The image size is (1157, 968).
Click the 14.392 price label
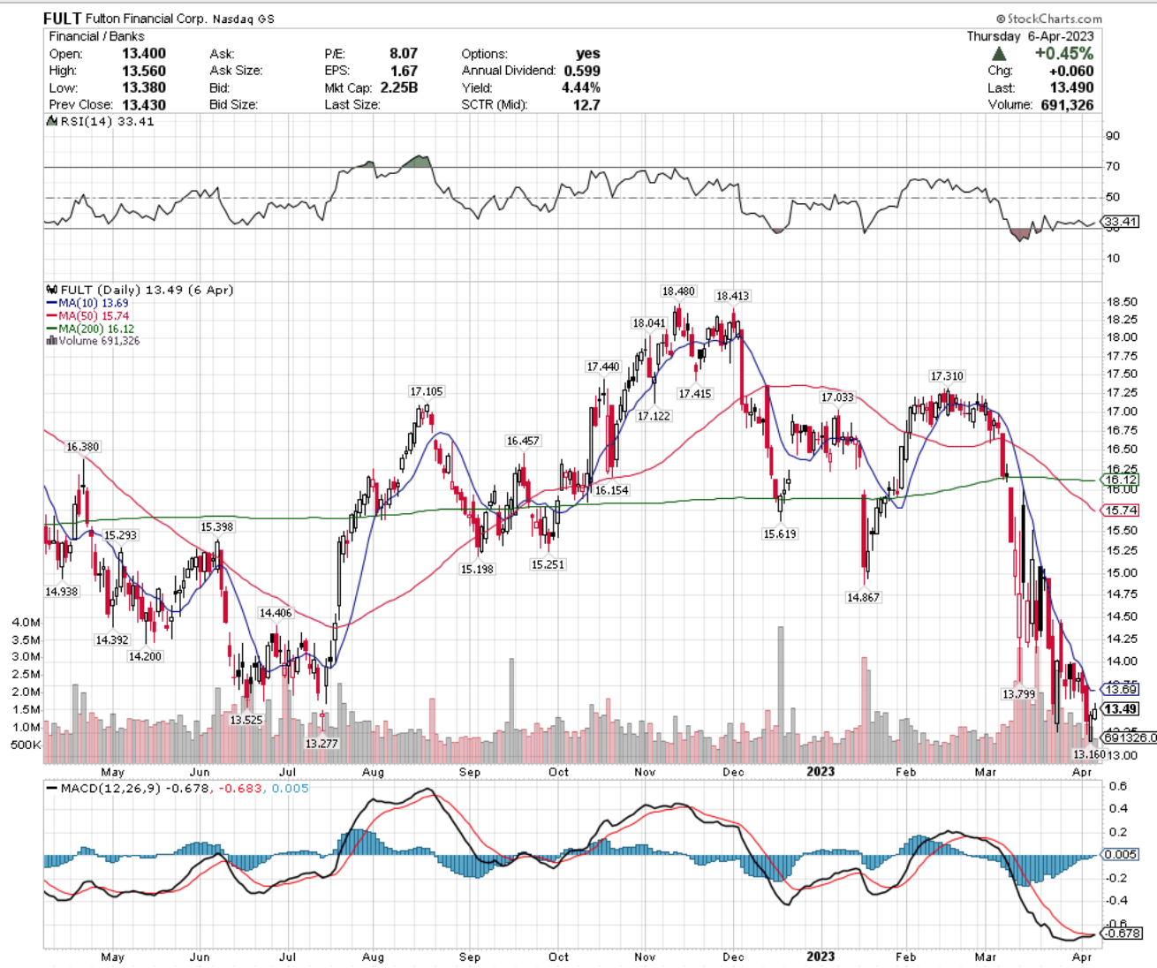pos(112,640)
